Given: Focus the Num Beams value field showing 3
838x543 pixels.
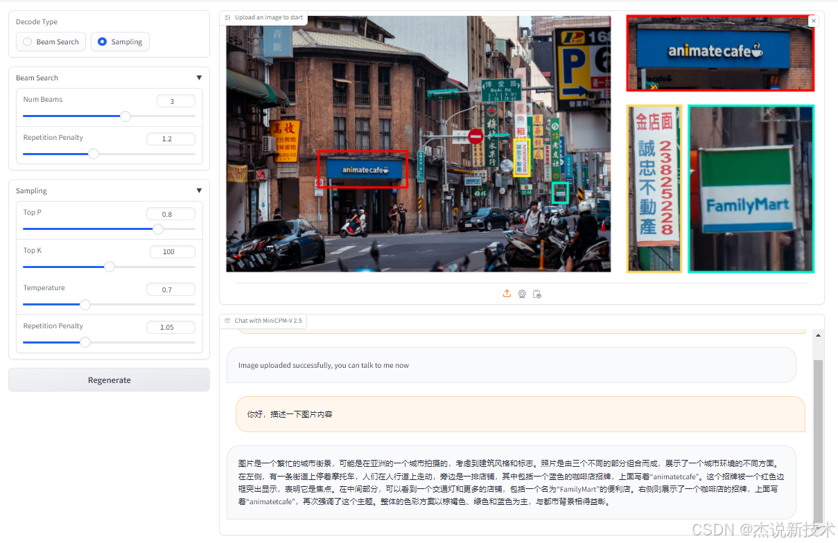Looking at the screenshot, I should (x=176, y=101).
